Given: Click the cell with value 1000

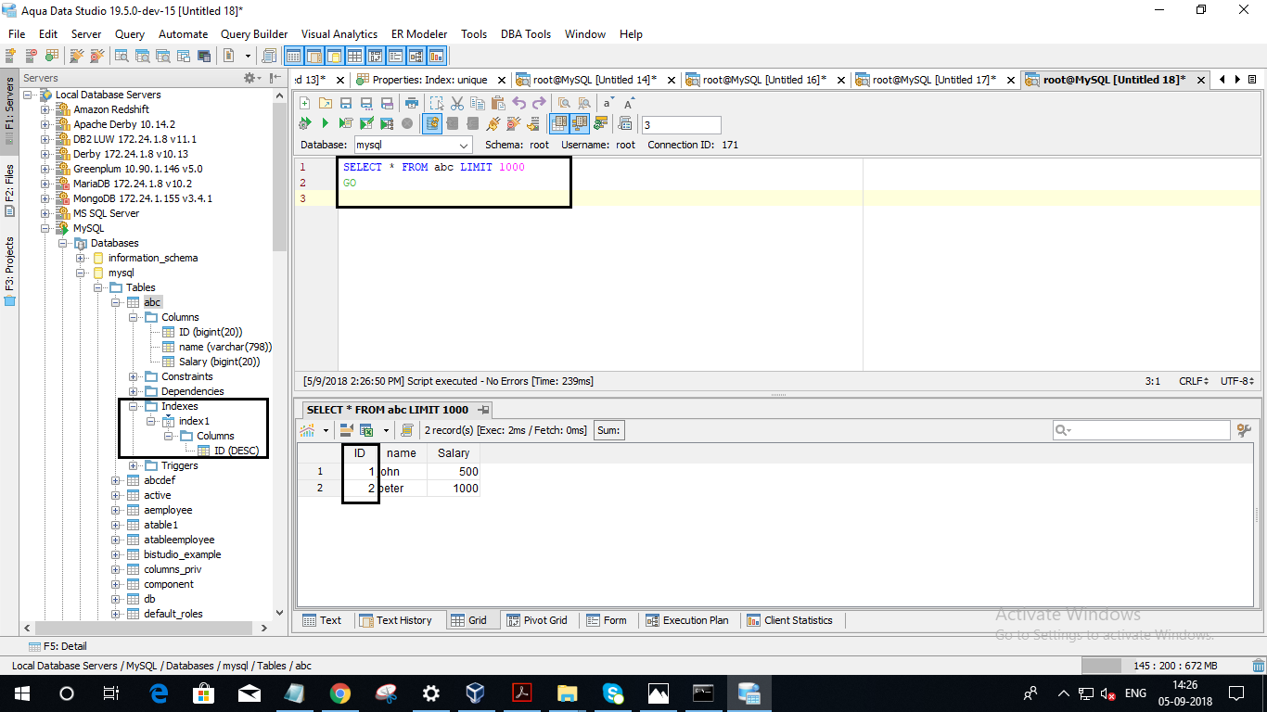Looking at the screenshot, I should [x=454, y=489].
